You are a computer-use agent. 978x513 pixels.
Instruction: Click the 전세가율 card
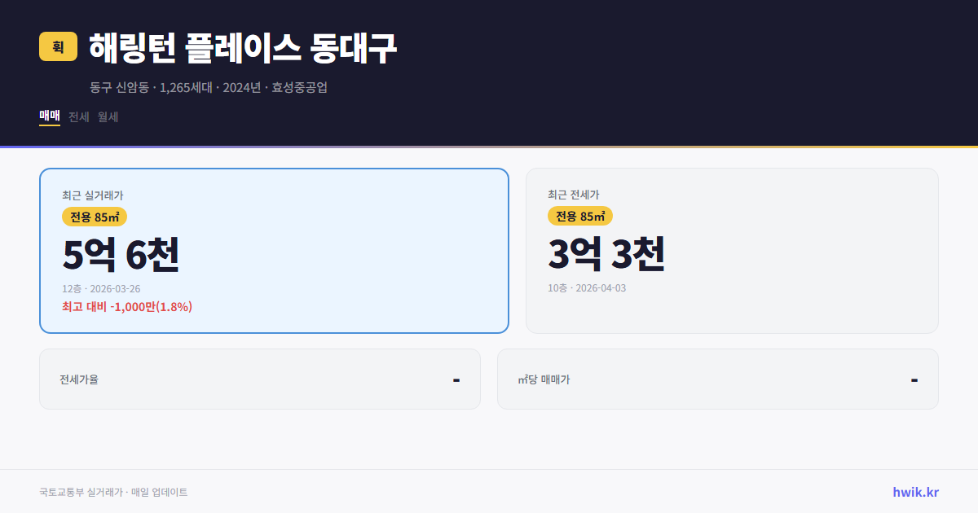[260, 379]
